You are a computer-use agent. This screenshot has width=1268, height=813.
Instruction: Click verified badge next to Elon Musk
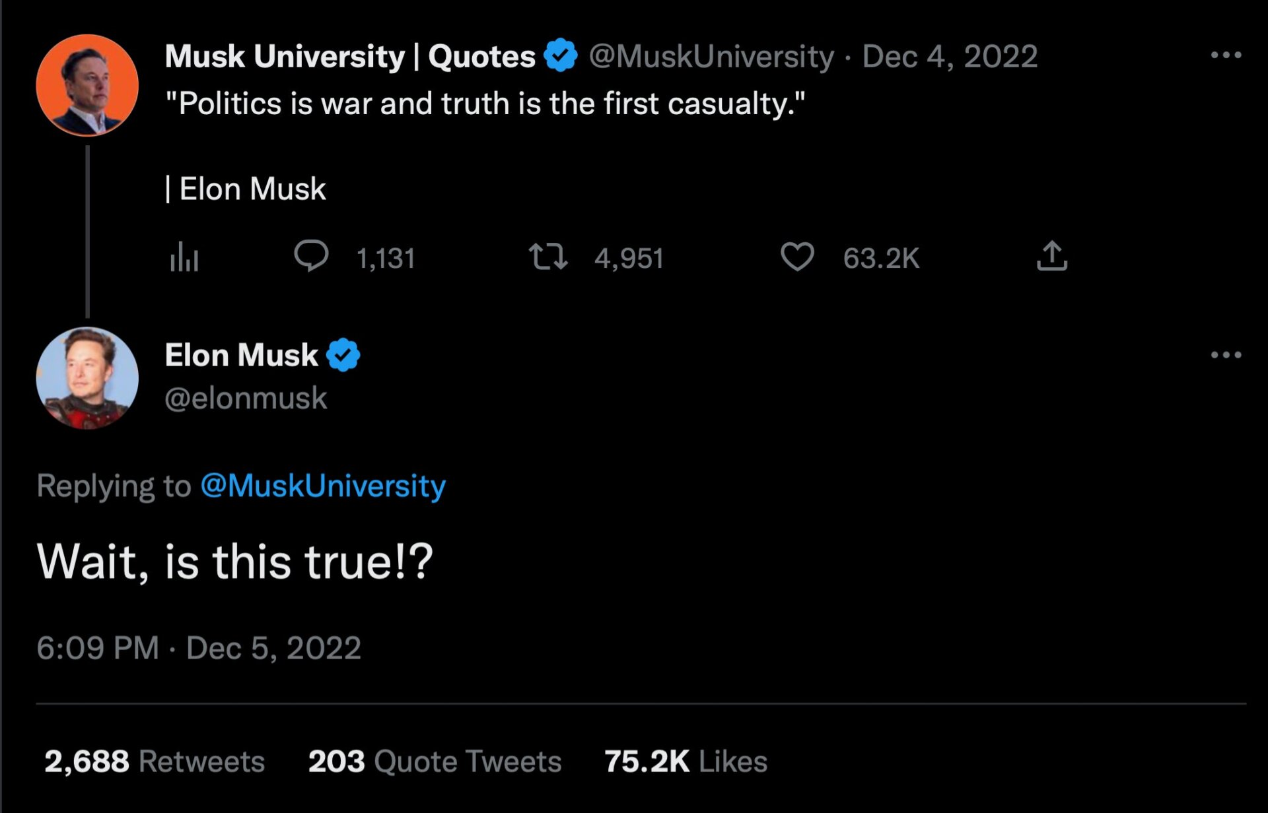coord(343,355)
